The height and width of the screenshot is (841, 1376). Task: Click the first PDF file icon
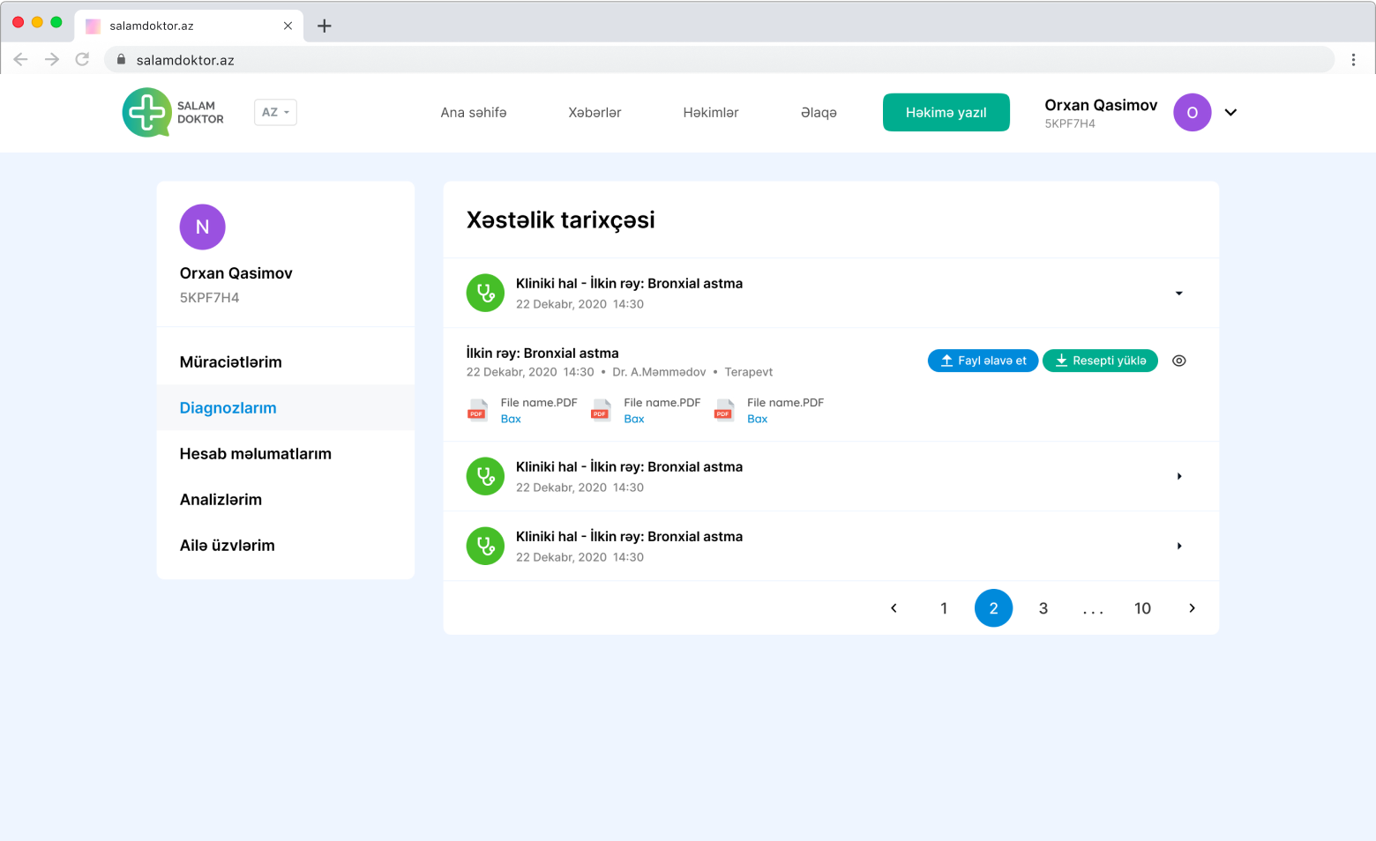(477, 411)
